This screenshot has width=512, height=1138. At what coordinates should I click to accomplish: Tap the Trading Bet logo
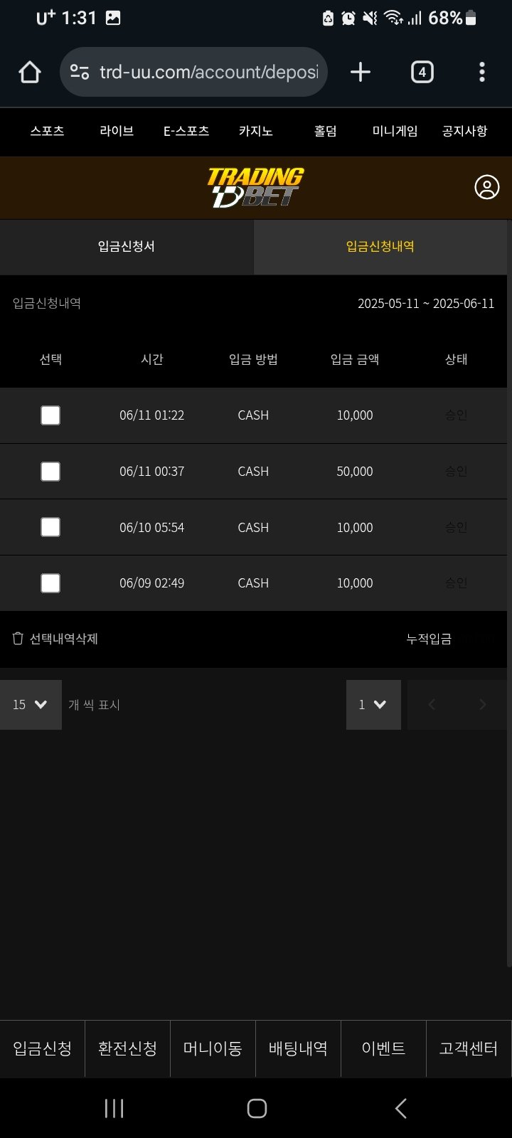pyautogui.click(x=255, y=187)
